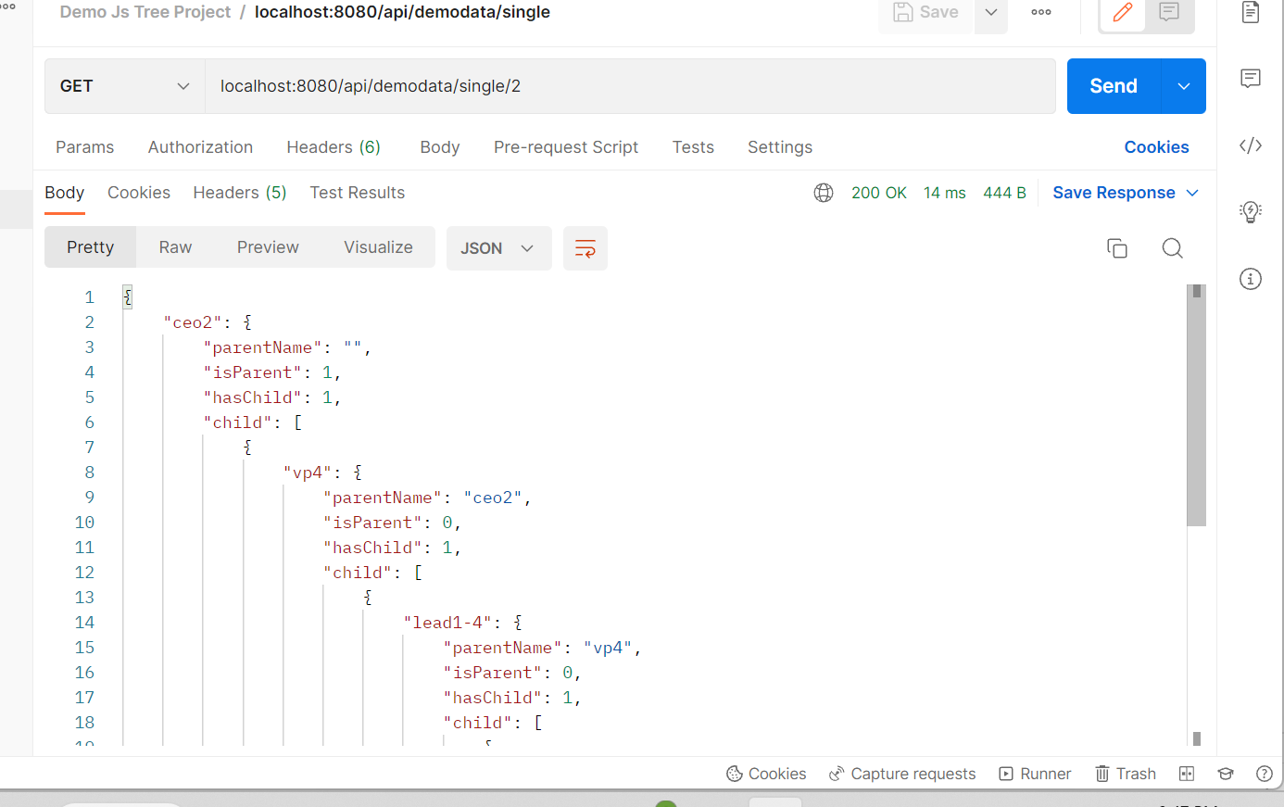Screen dimensions: 1284x807
Task: Open the Trash from the bottom bar
Action: [1125, 774]
